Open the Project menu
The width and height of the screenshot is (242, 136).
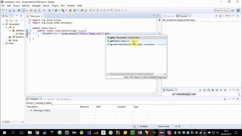point(55,6)
